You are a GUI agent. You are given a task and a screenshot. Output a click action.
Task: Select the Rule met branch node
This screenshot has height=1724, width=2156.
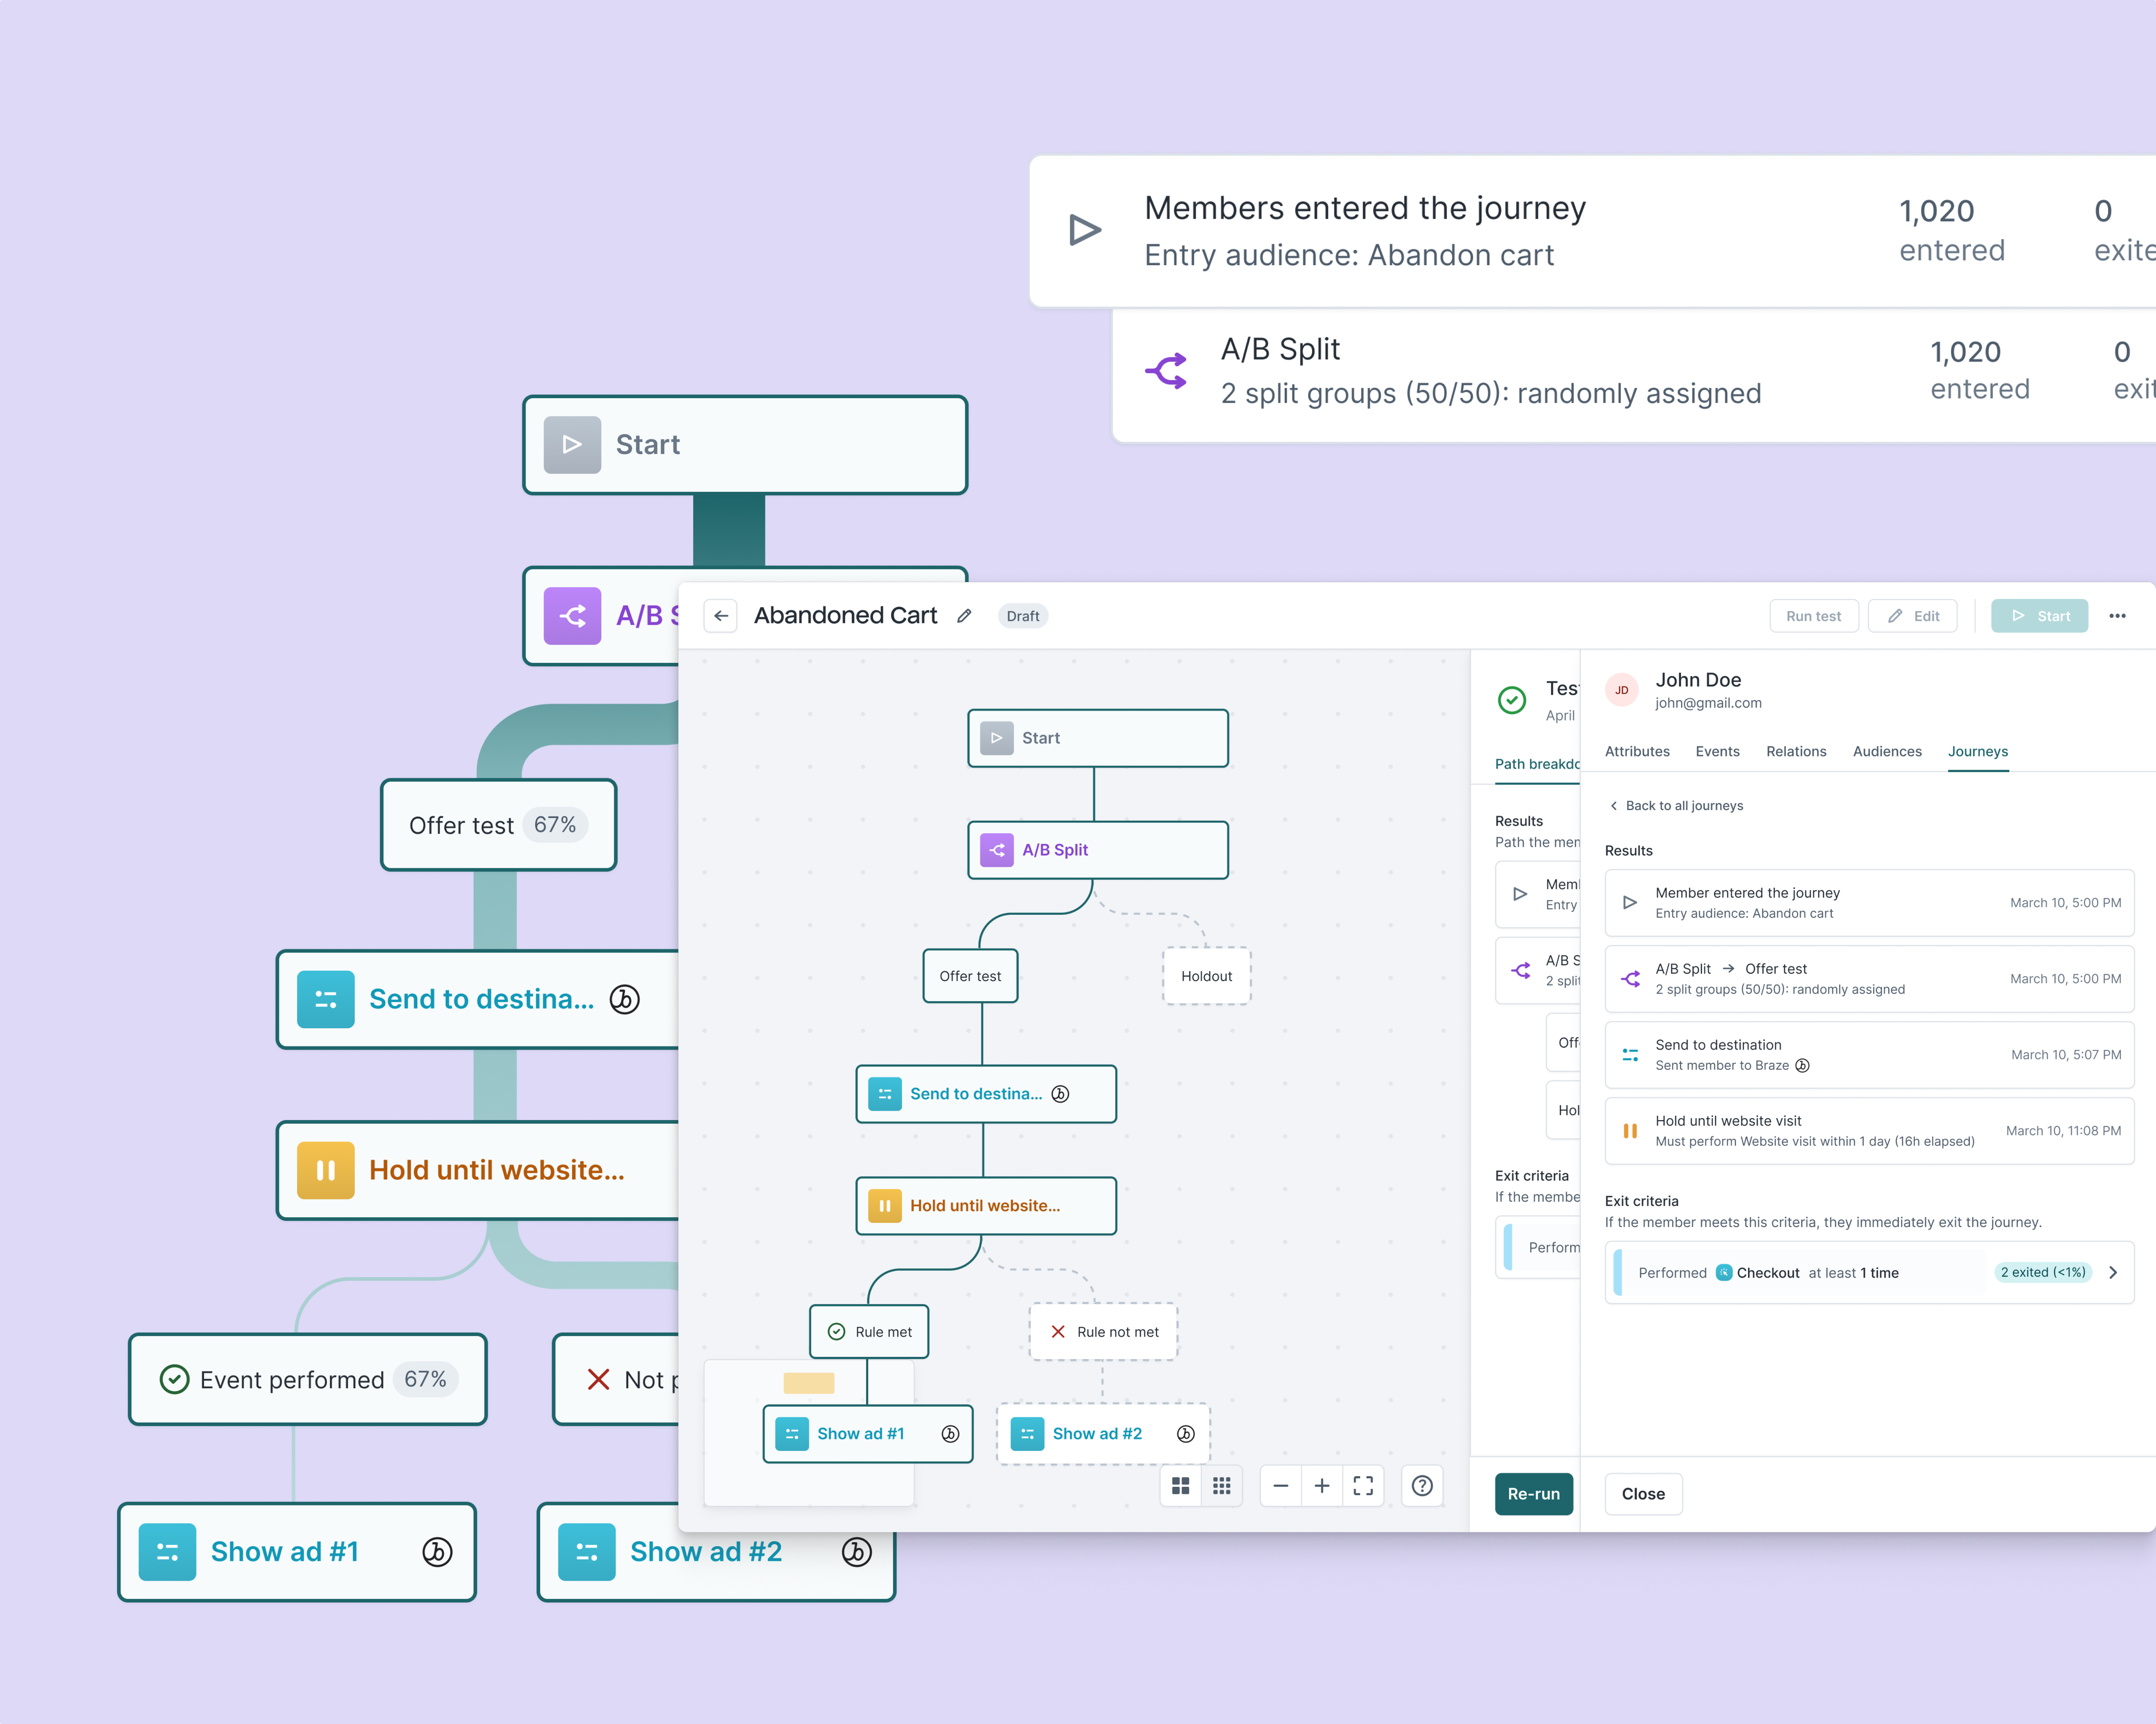[x=869, y=1332]
